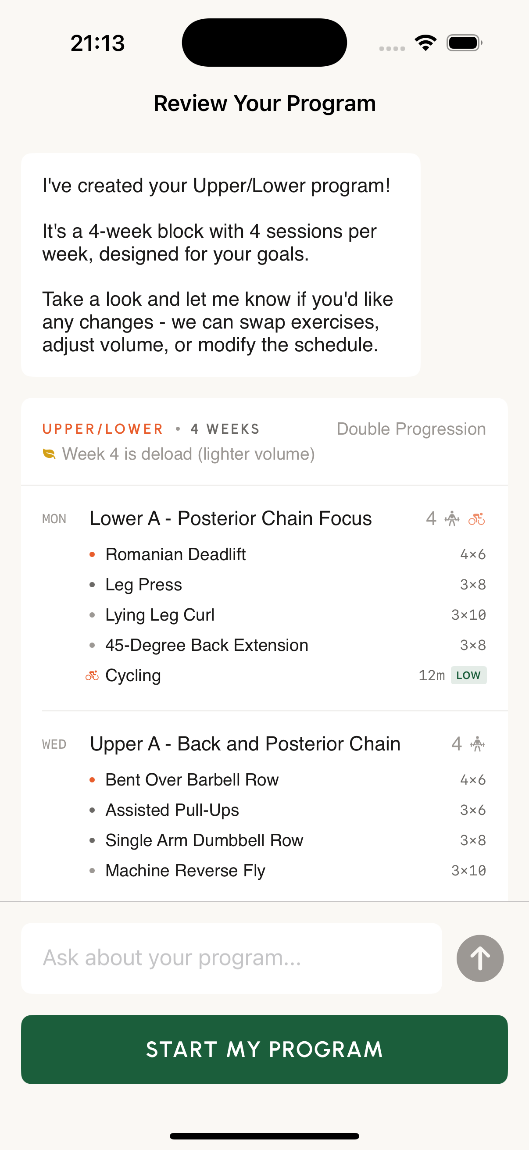Toggle the LOW intensity badge on Cycling
The height and width of the screenshot is (1150, 529).
coord(468,675)
